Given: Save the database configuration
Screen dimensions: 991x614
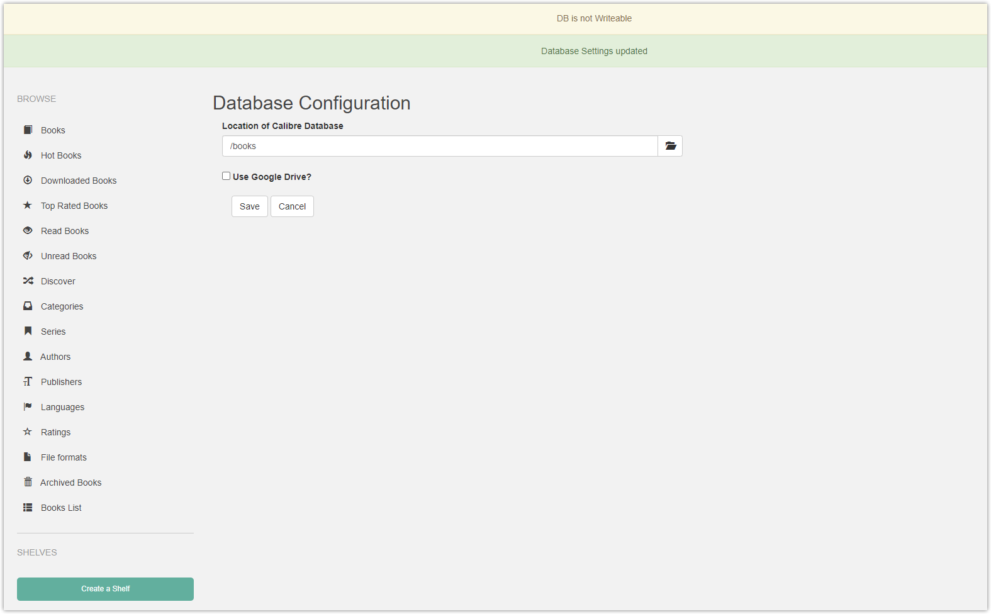Looking at the screenshot, I should click(x=249, y=206).
